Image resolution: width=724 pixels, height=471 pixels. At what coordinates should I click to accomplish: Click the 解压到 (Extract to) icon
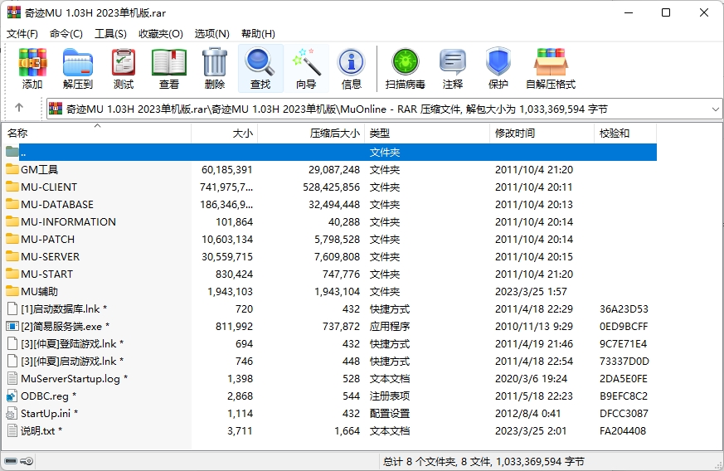78,68
